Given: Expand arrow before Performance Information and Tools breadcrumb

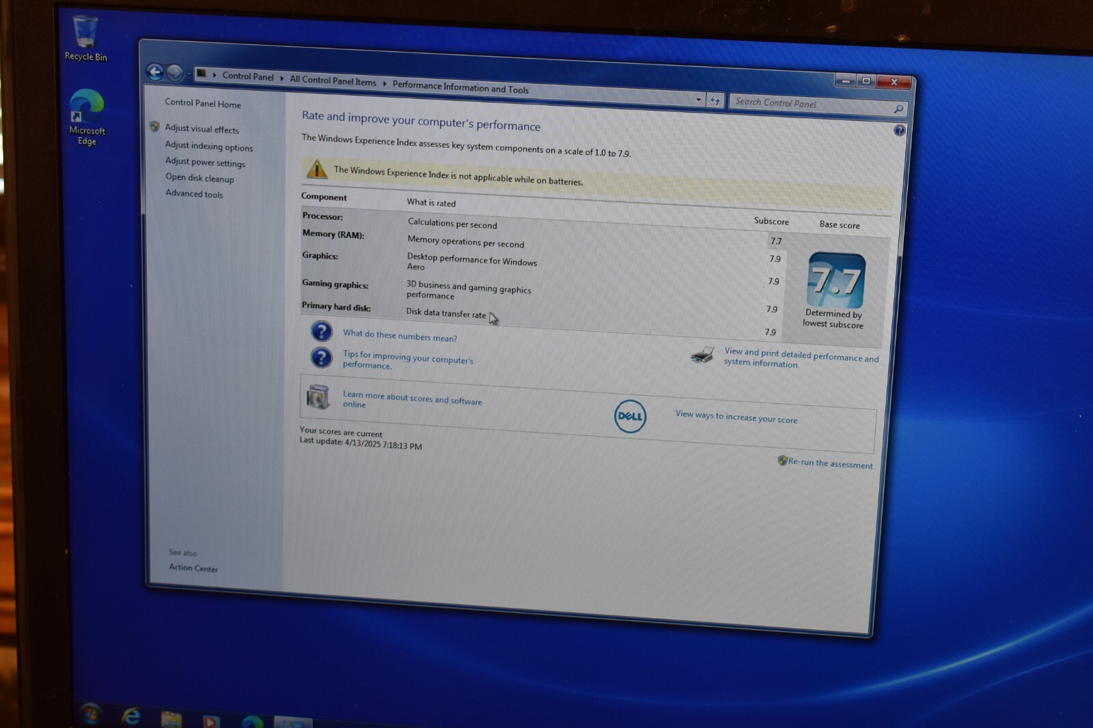Looking at the screenshot, I should (385, 83).
